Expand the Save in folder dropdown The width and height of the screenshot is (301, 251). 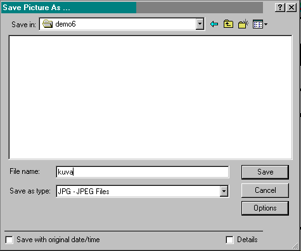coord(200,24)
